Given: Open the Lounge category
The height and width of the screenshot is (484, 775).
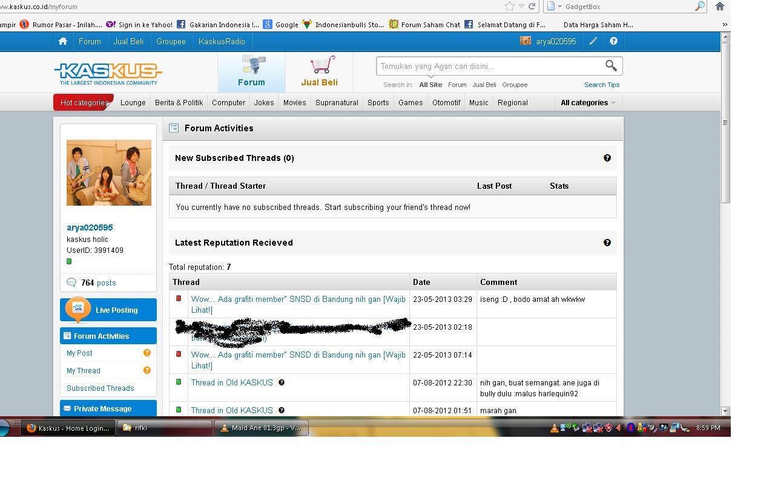Looking at the screenshot, I should (133, 102).
